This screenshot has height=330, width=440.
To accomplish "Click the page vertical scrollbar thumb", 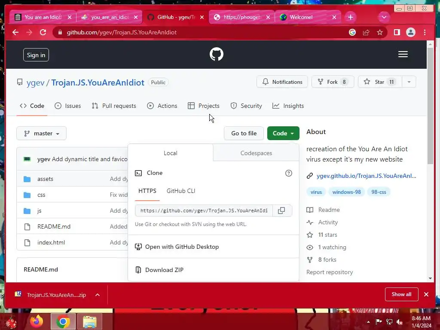I will [430, 106].
